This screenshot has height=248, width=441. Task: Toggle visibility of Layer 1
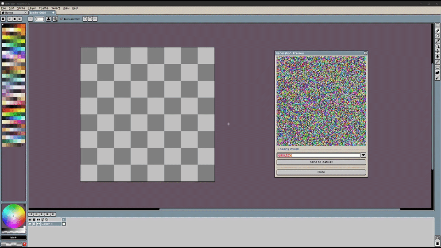[x=30, y=224]
